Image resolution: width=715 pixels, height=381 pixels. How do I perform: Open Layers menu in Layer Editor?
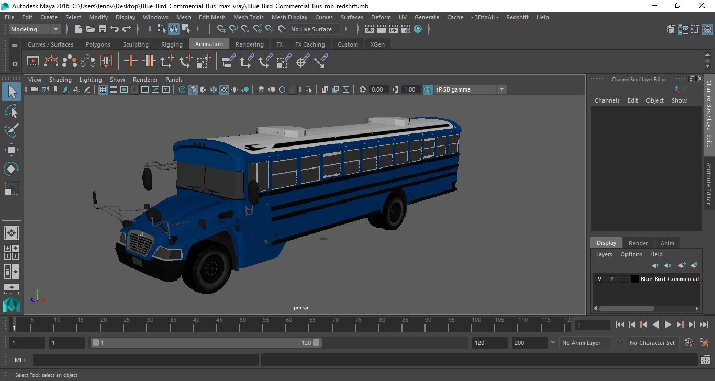604,254
